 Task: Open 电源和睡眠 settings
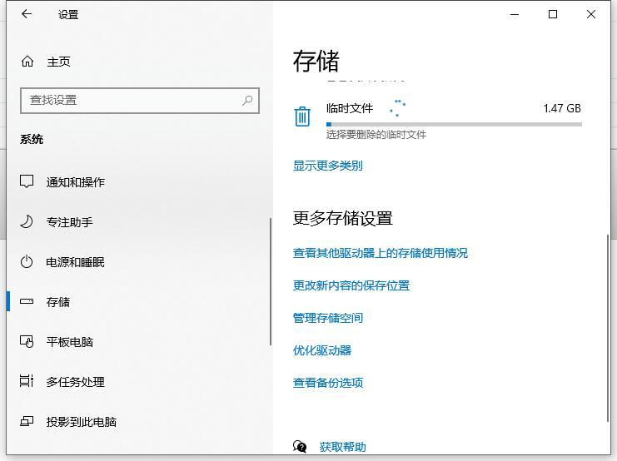pyautogui.click(x=76, y=262)
